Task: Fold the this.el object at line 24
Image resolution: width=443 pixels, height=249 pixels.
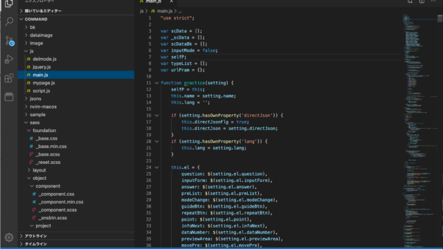Action: click(x=156, y=167)
